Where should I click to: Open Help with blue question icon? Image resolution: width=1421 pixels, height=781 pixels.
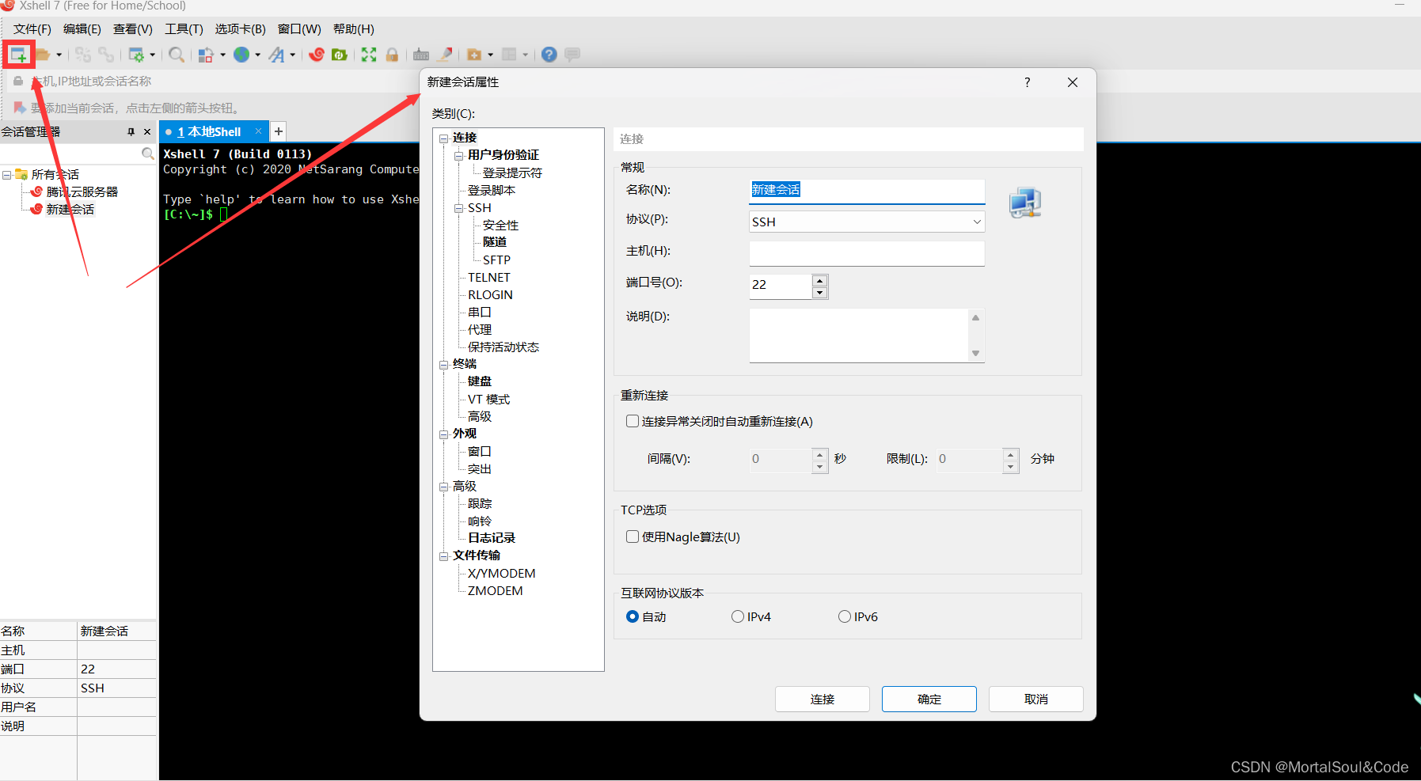point(549,55)
